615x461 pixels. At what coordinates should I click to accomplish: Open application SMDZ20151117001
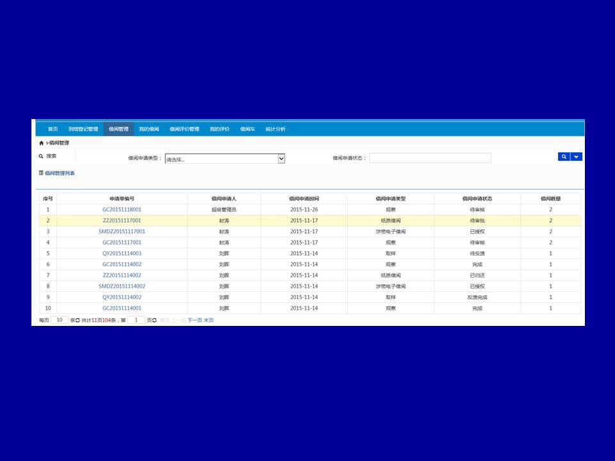(122, 232)
